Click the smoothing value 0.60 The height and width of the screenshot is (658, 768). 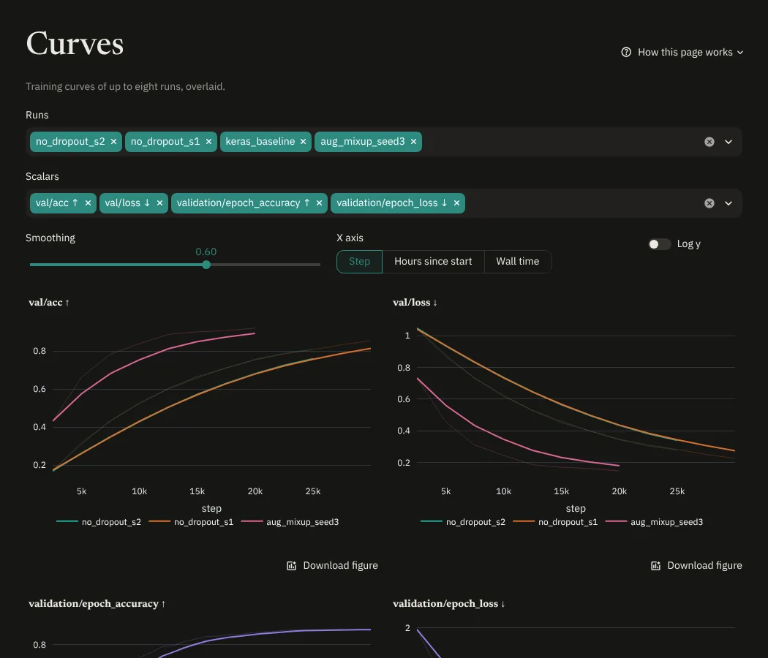click(x=206, y=252)
